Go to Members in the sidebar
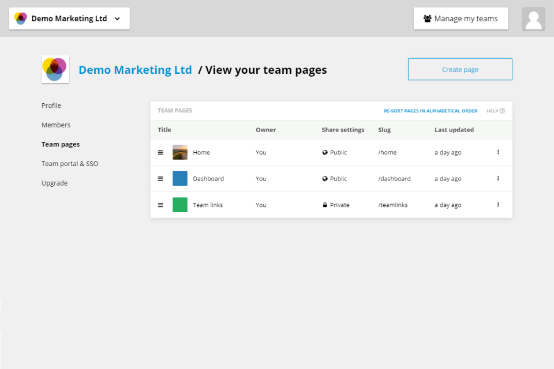Screen dimensions: 554x369 (x=56, y=125)
